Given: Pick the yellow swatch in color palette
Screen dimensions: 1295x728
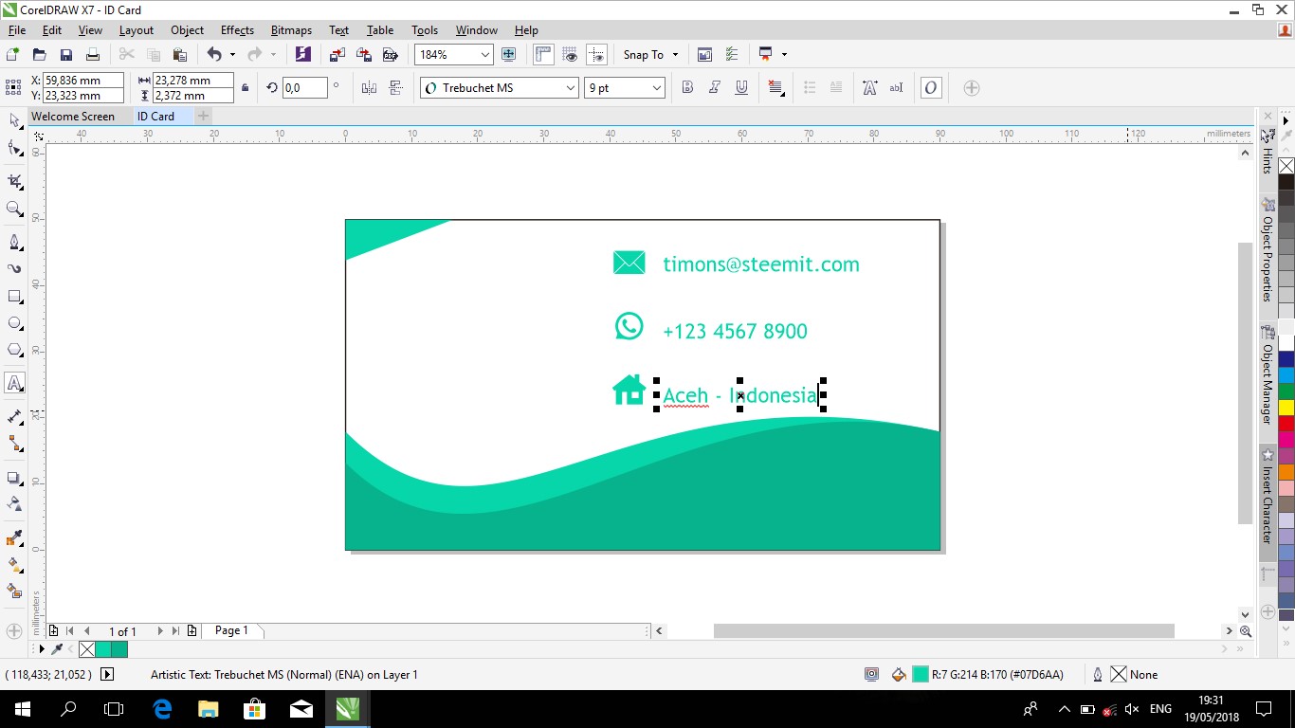Looking at the screenshot, I should [1286, 408].
